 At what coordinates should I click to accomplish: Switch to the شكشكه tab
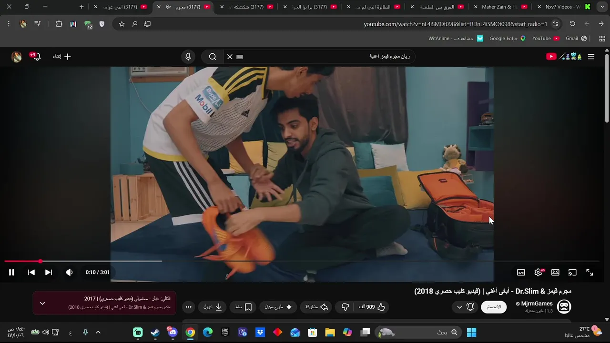247,7
